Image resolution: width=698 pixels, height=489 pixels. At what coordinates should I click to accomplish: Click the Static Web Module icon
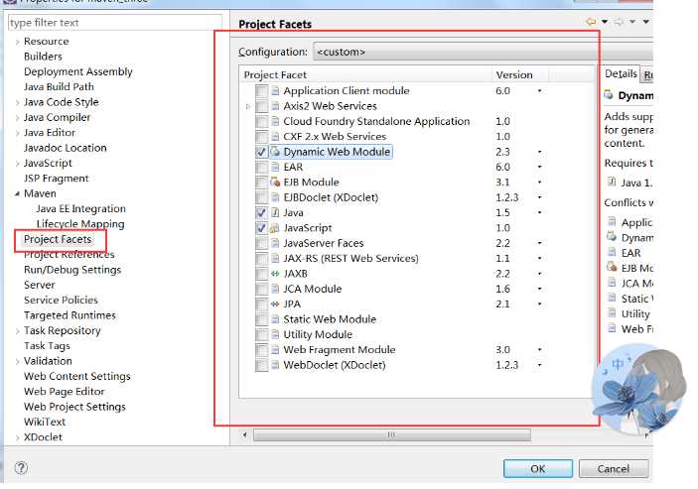click(x=275, y=319)
